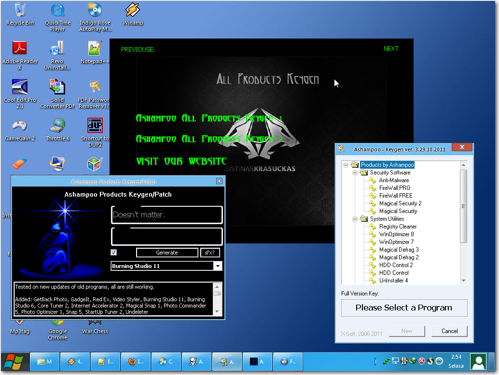Click the Full Version Key display box
This screenshot has width=499, height=375.
404,308
